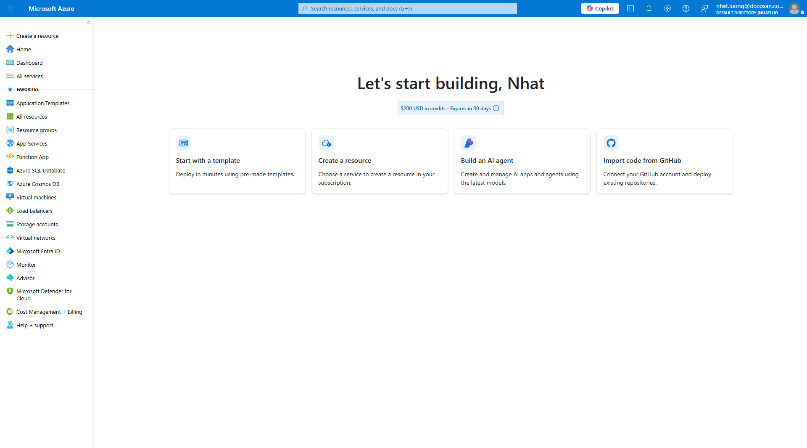This screenshot has height=448, width=807.
Task: Open the Create a resource card
Action: (x=380, y=161)
